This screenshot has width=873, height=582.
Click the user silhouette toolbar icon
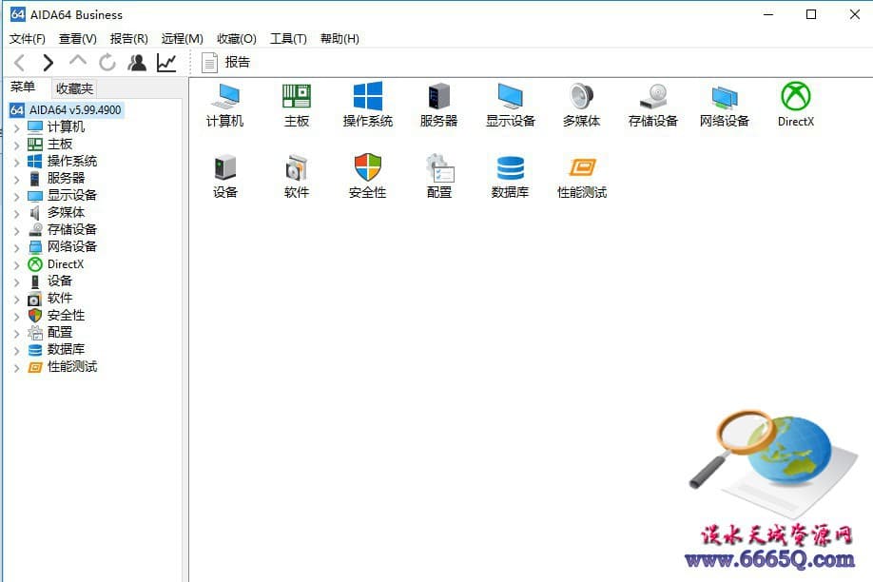pyautogui.click(x=137, y=63)
